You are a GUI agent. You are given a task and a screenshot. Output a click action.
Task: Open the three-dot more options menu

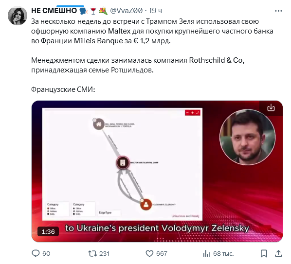pyautogui.click(x=278, y=11)
